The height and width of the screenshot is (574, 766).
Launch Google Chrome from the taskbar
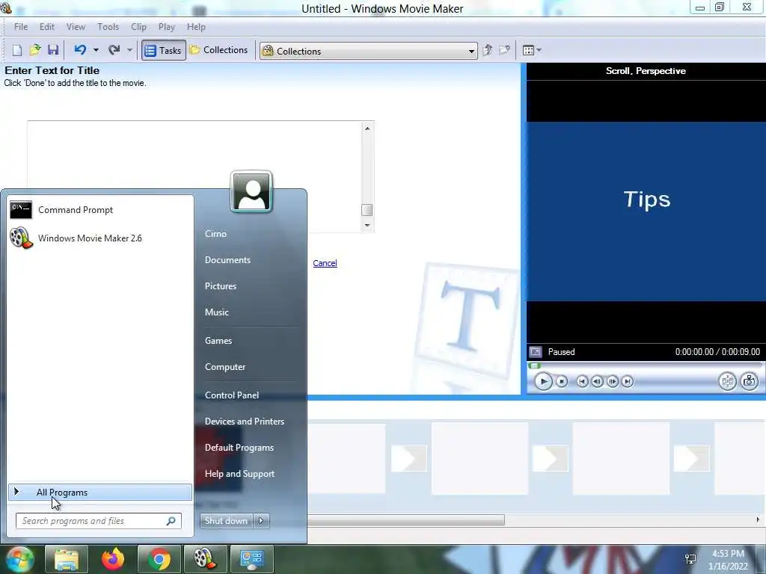159,559
